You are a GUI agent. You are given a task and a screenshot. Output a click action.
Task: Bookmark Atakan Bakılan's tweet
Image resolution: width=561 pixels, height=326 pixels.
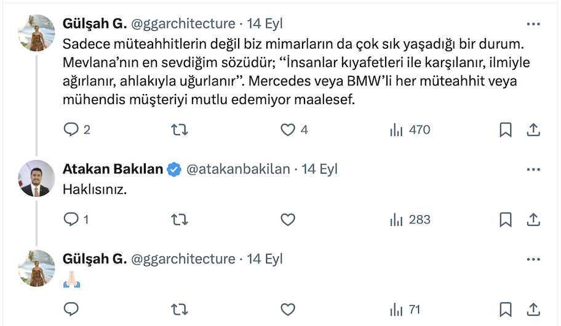(x=505, y=220)
